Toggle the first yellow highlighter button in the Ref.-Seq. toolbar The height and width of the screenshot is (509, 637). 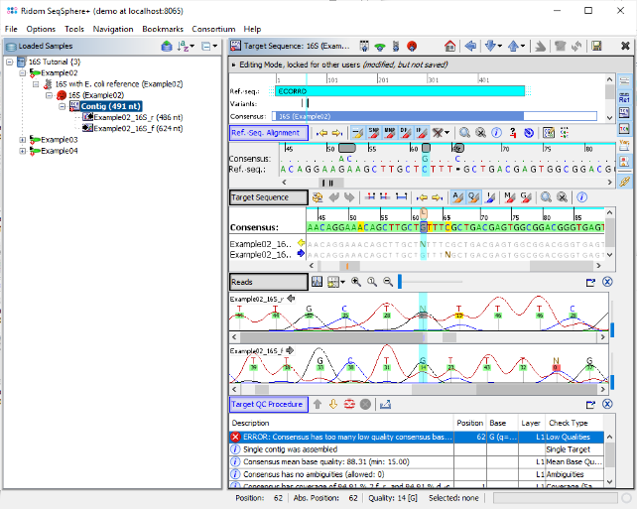click(x=358, y=132)
